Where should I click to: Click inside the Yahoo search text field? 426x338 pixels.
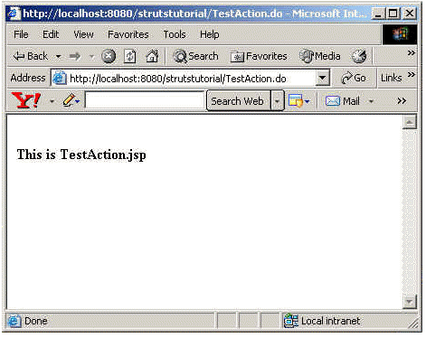point(144,100)
